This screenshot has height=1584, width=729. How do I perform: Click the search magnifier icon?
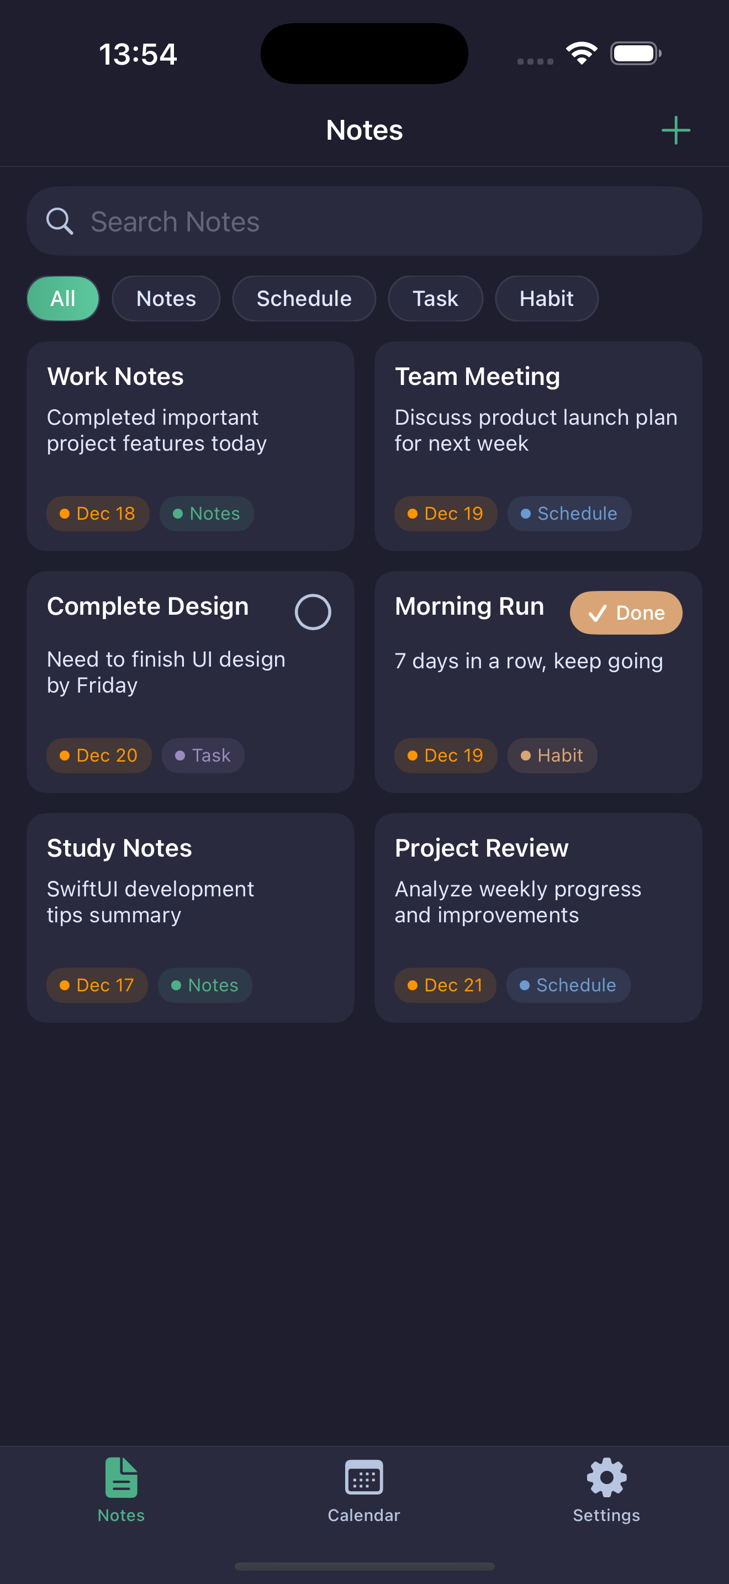coord(60,221)
